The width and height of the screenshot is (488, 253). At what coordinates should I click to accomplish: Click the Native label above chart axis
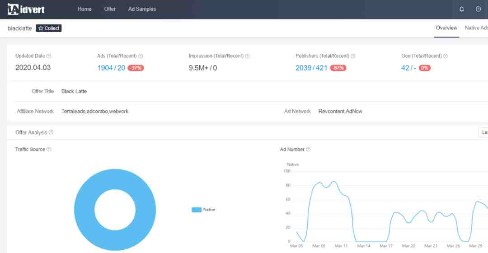pos(292,164)
